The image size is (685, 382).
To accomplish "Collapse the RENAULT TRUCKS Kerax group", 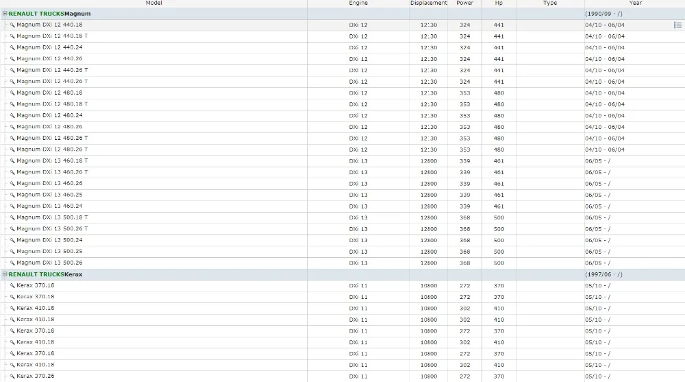I will [5, 274].
